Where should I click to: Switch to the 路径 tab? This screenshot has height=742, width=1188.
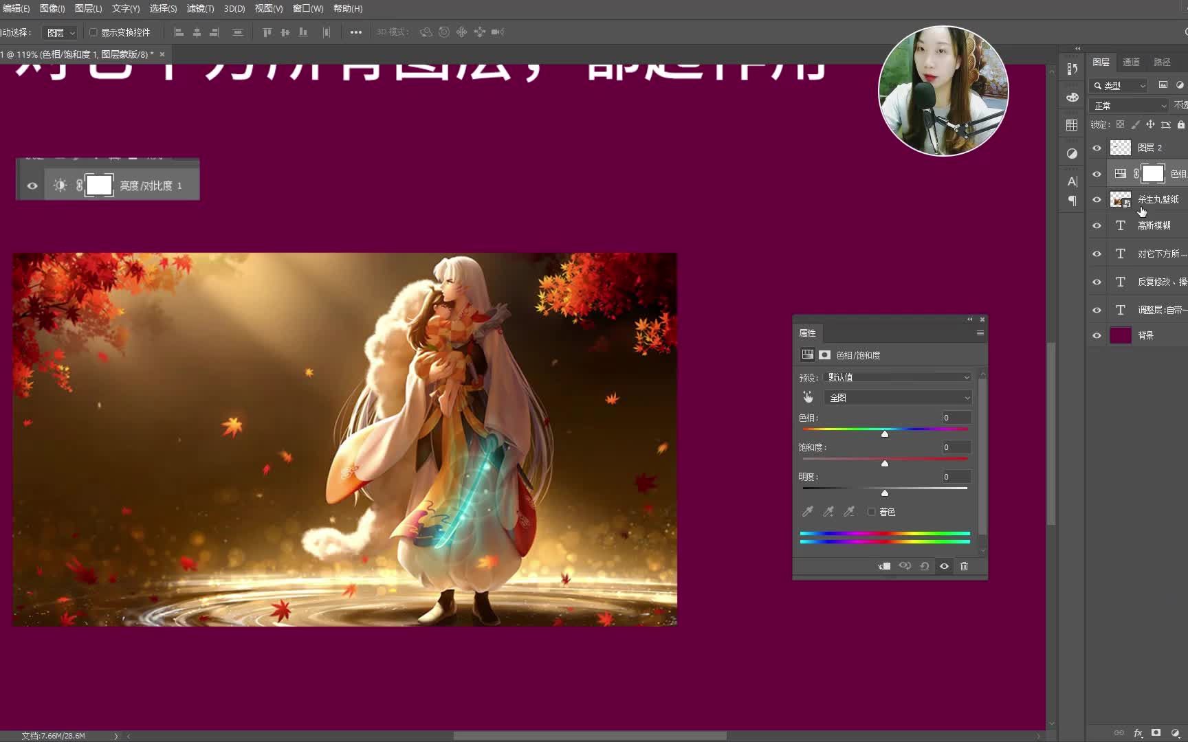[x=1162, y=62]
